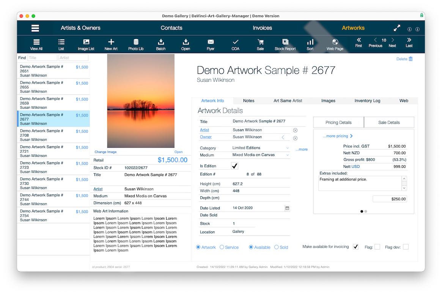Expand the Category dropdown
442x294 pixels.
click(x=287, y=148)
